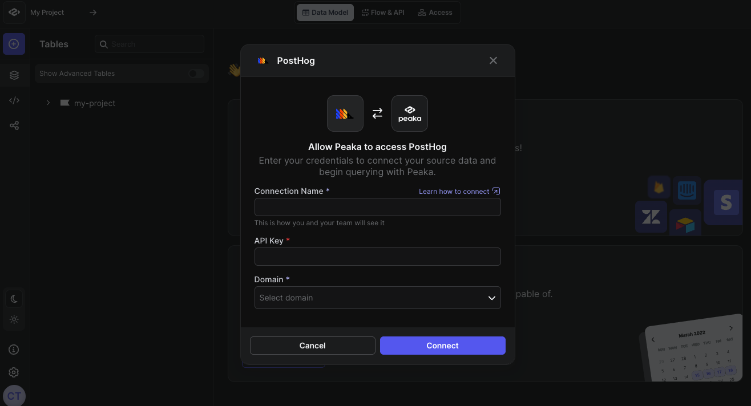Click the Connect button

443,346
